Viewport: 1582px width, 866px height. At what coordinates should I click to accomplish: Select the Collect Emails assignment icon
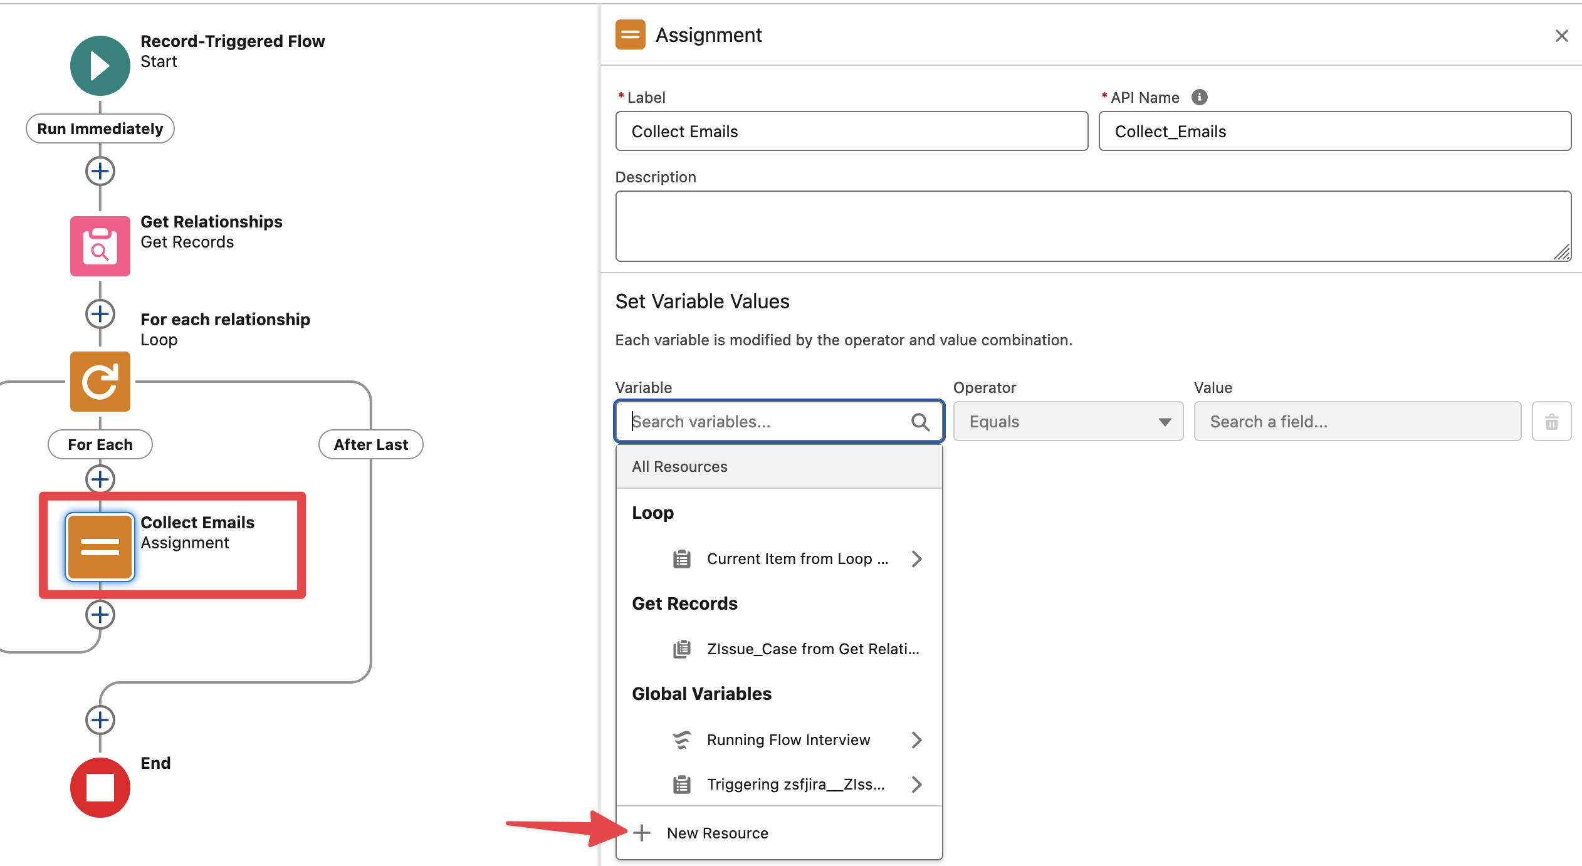pyautogui.click(x=100, y=546)
